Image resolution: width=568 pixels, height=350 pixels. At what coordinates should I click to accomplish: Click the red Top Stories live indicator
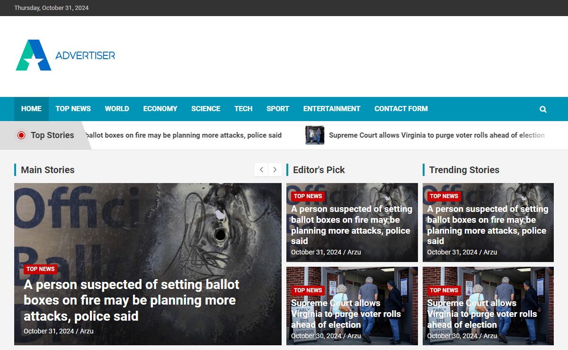pyautogui.click(x=21, y=135)
